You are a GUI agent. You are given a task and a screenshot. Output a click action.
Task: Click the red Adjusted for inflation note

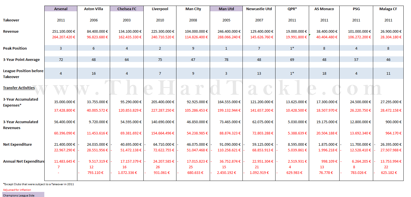17,190
